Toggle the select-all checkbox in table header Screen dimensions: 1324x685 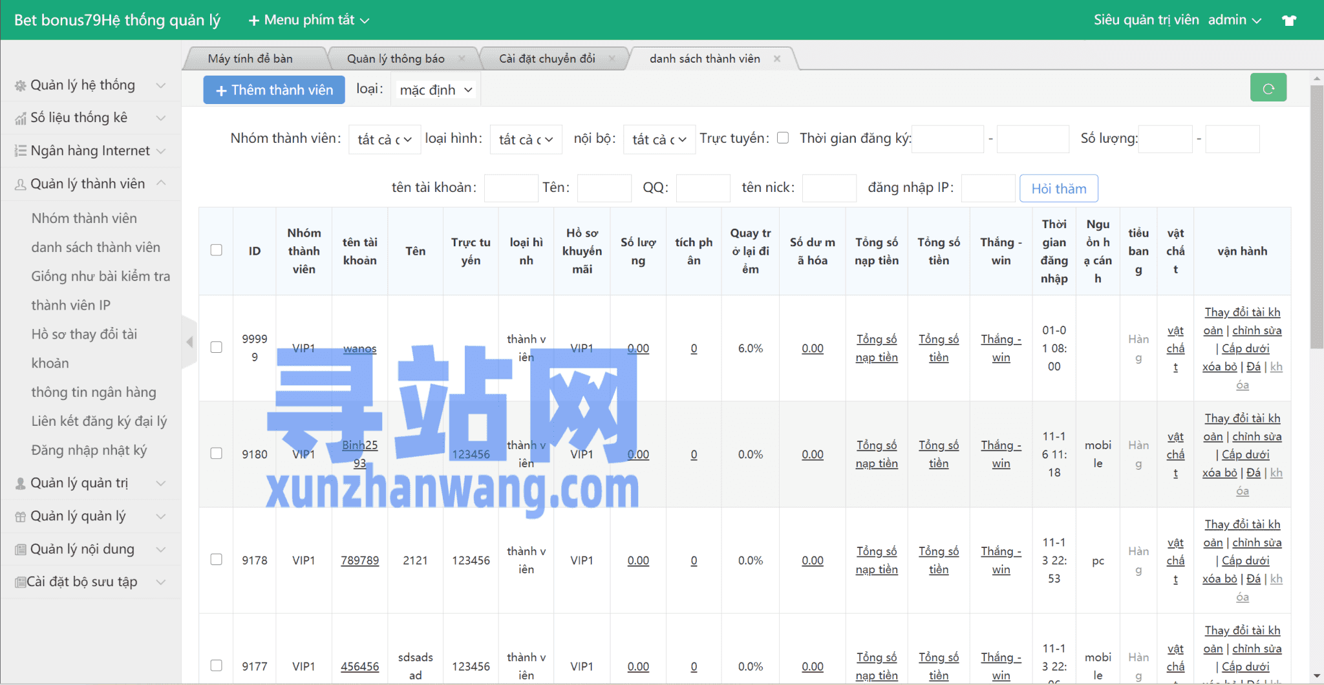click(217, 250)
